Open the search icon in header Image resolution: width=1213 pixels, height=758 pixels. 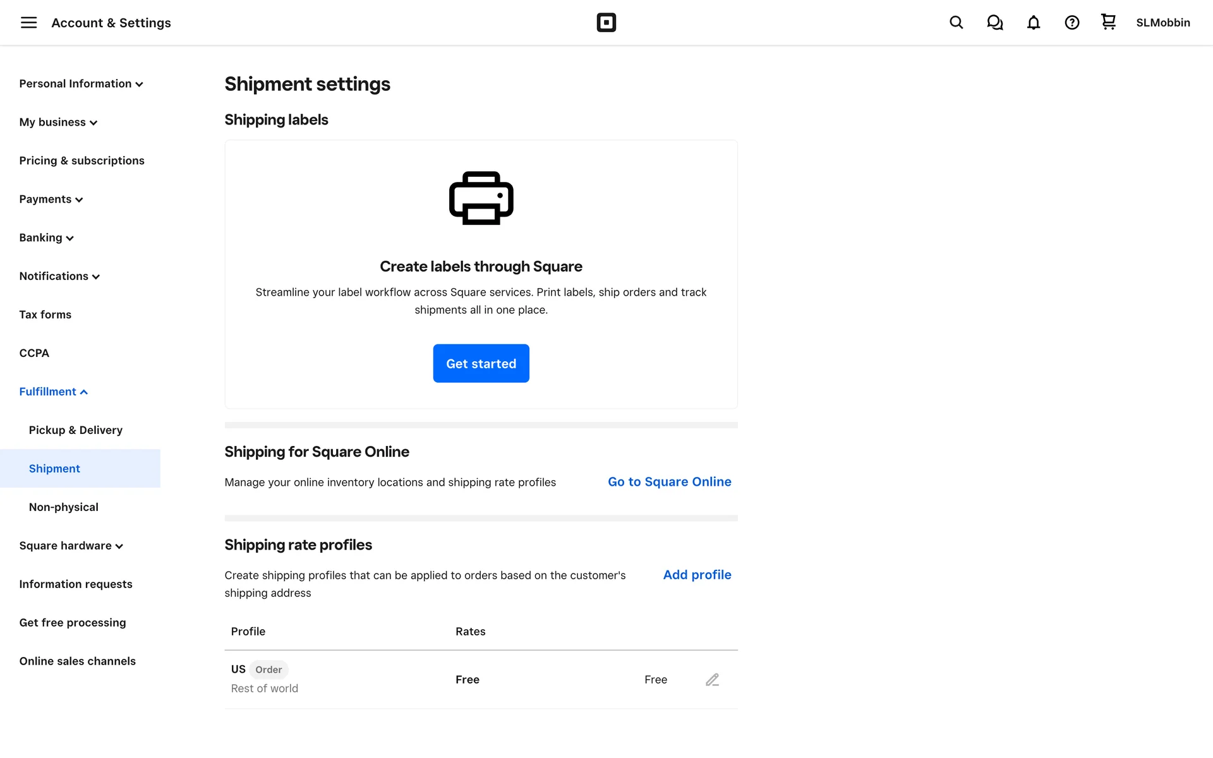point(956,23)
